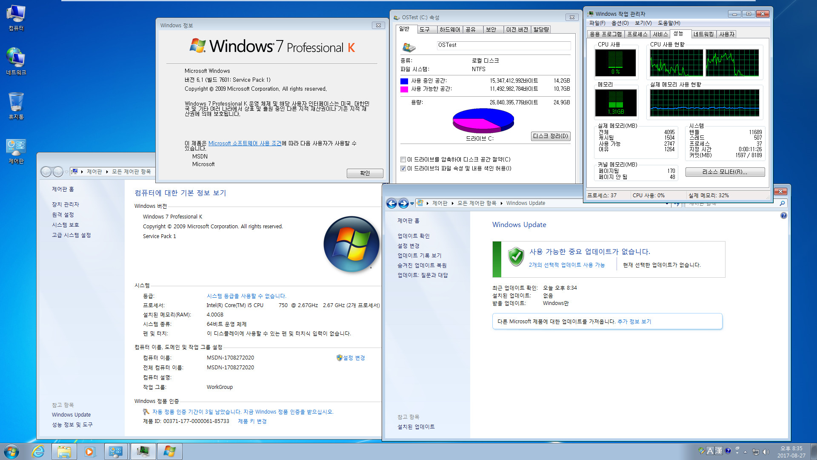Expand arrow before Windows Update in breadcrumb
This screenshot has width=817, height=460.
pos(501,203)
